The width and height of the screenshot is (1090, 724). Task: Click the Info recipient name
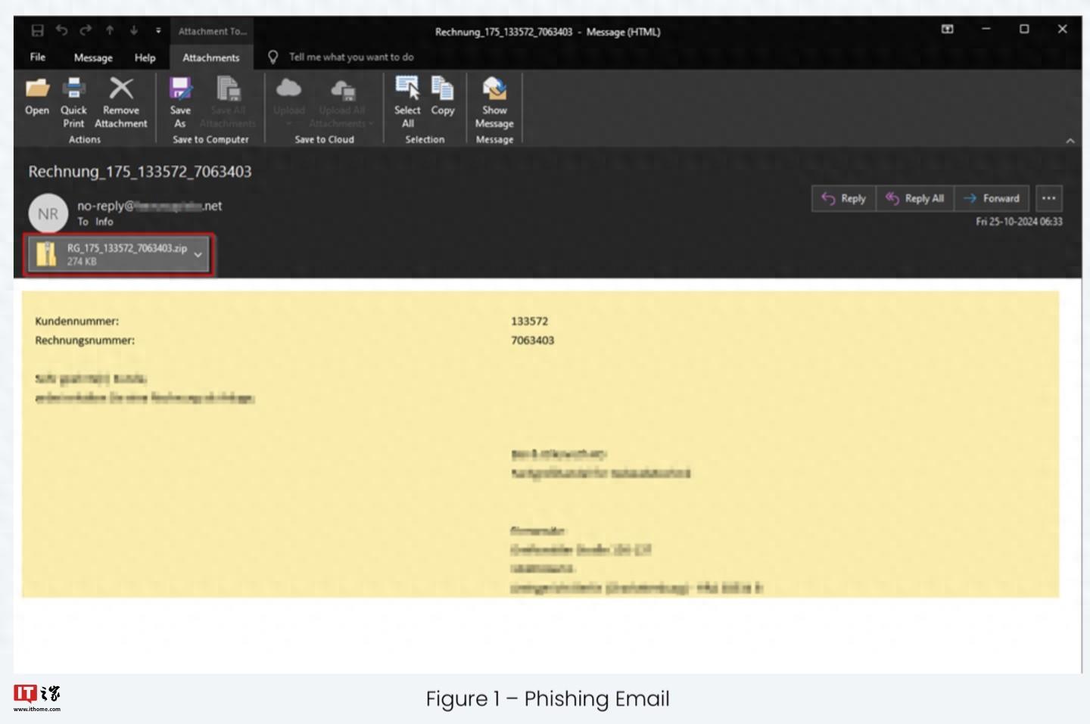(x=104, y=222)
